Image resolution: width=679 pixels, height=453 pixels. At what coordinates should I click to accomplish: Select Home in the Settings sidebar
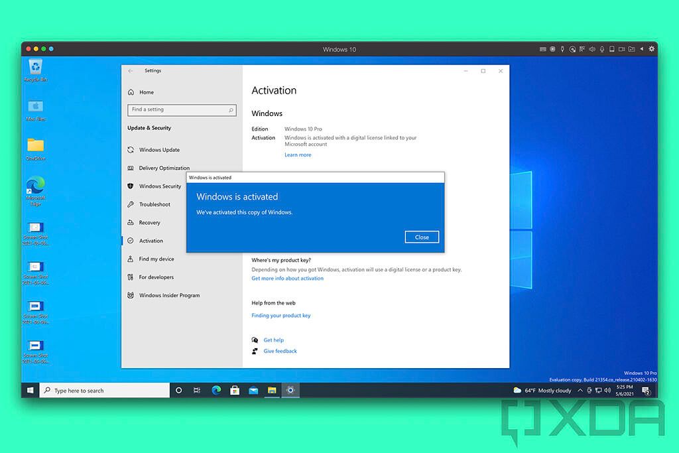147,92
